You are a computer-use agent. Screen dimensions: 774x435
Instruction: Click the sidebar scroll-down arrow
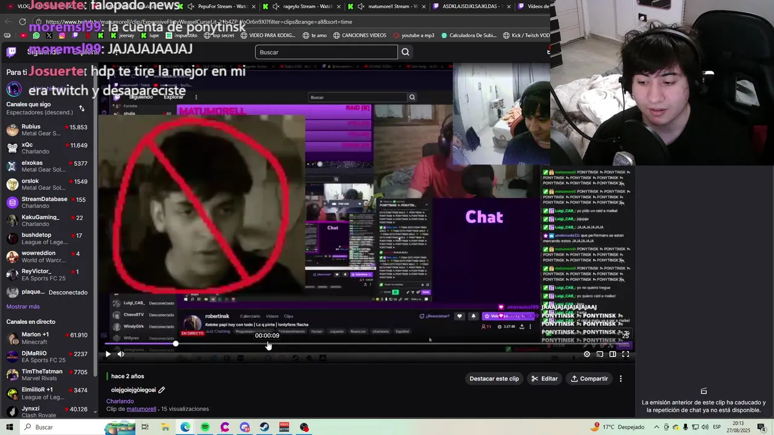pyautogui.click(x=96, y=411)
